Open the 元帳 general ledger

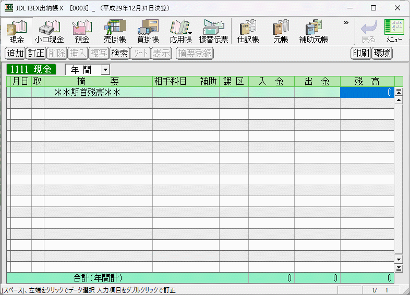point(281,31)
